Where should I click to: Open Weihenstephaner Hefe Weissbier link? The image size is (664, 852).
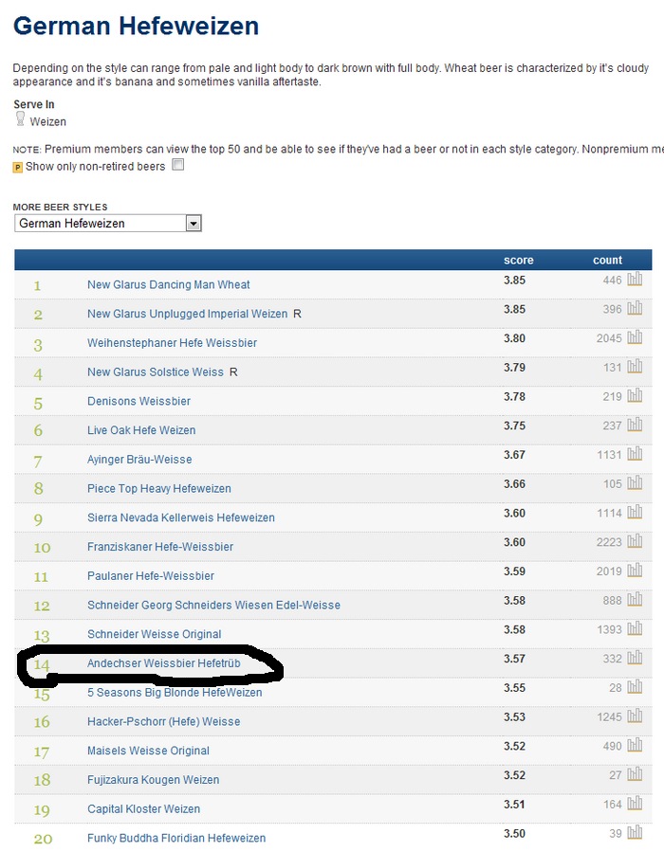172,343
